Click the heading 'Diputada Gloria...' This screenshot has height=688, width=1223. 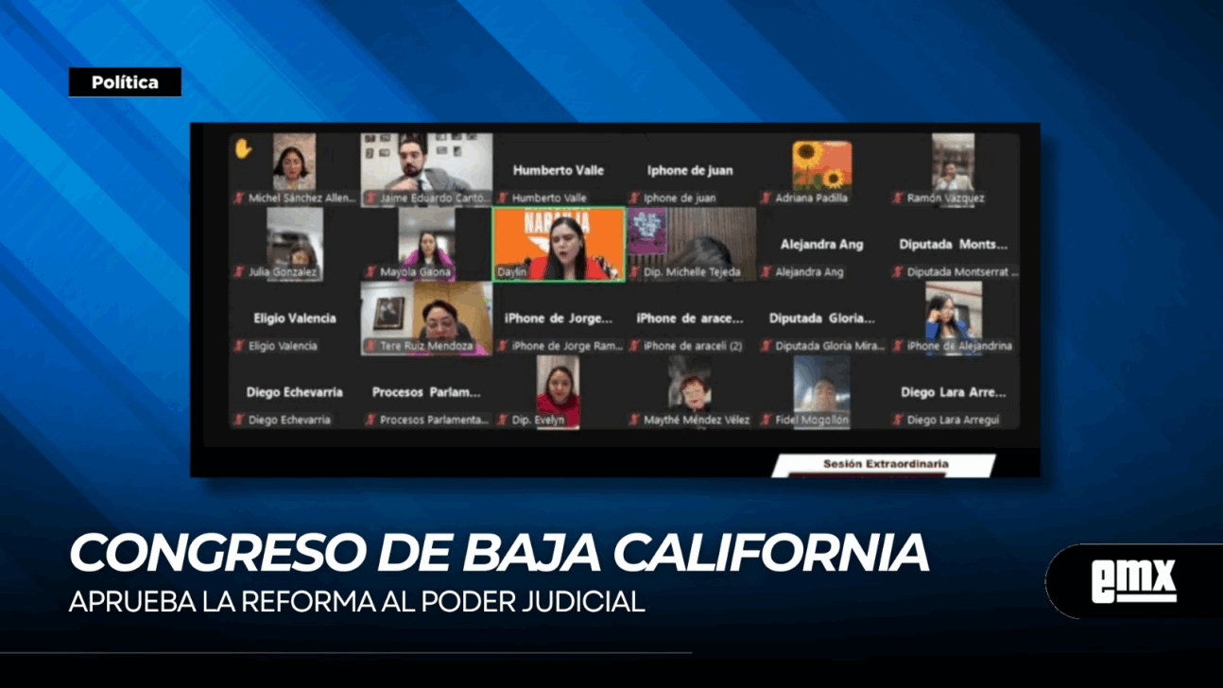click(821, 318)
